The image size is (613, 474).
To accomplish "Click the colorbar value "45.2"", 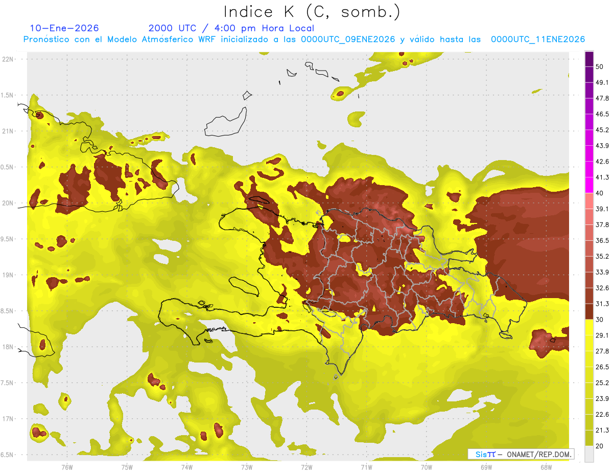I will pyautogui.click(x=602, y=130).
